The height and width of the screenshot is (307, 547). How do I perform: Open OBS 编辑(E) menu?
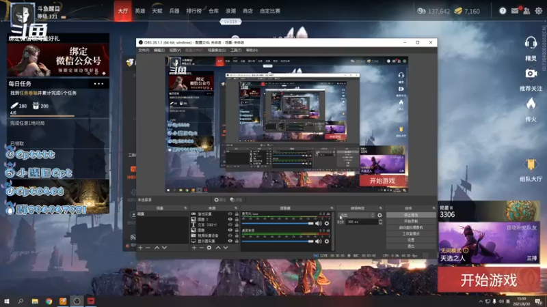point(159,50)
